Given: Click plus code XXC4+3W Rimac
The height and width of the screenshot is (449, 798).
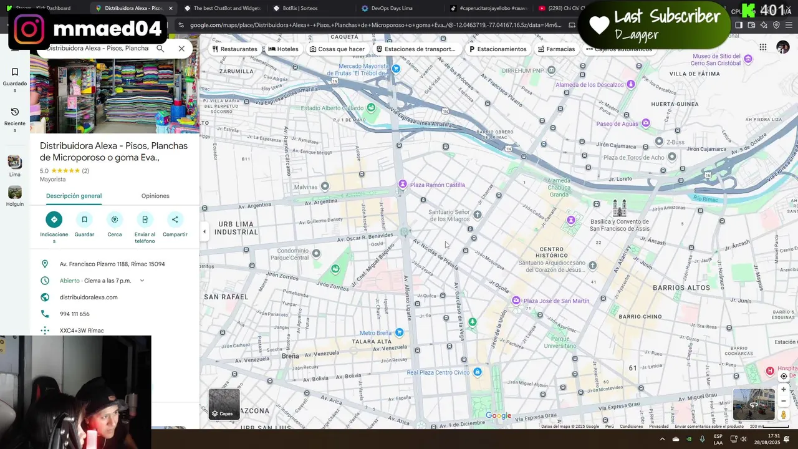Looking at the screenshot, I should [82, 331].
